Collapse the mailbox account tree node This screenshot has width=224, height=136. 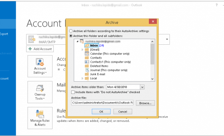click(x=78, y=41)
